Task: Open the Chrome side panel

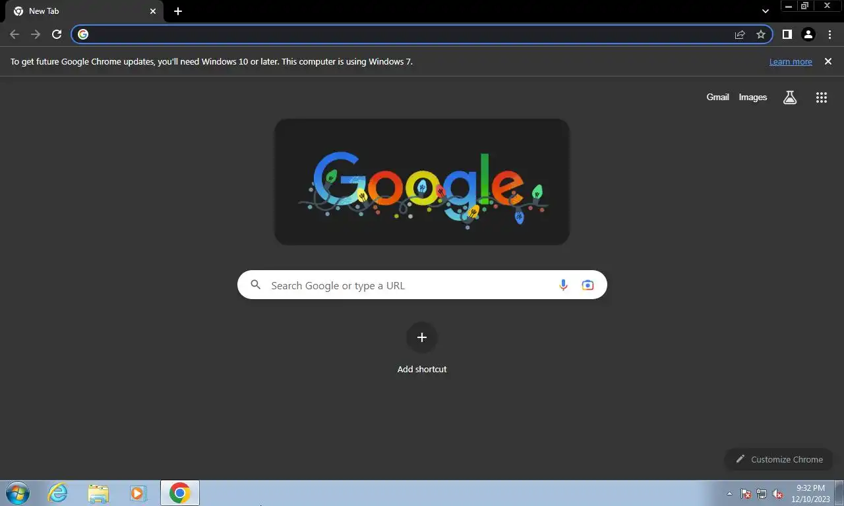Action: [x=787, y=34]
